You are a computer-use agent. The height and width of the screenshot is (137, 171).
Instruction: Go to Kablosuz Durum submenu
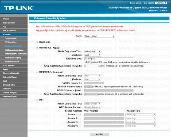tap(14, 62)
